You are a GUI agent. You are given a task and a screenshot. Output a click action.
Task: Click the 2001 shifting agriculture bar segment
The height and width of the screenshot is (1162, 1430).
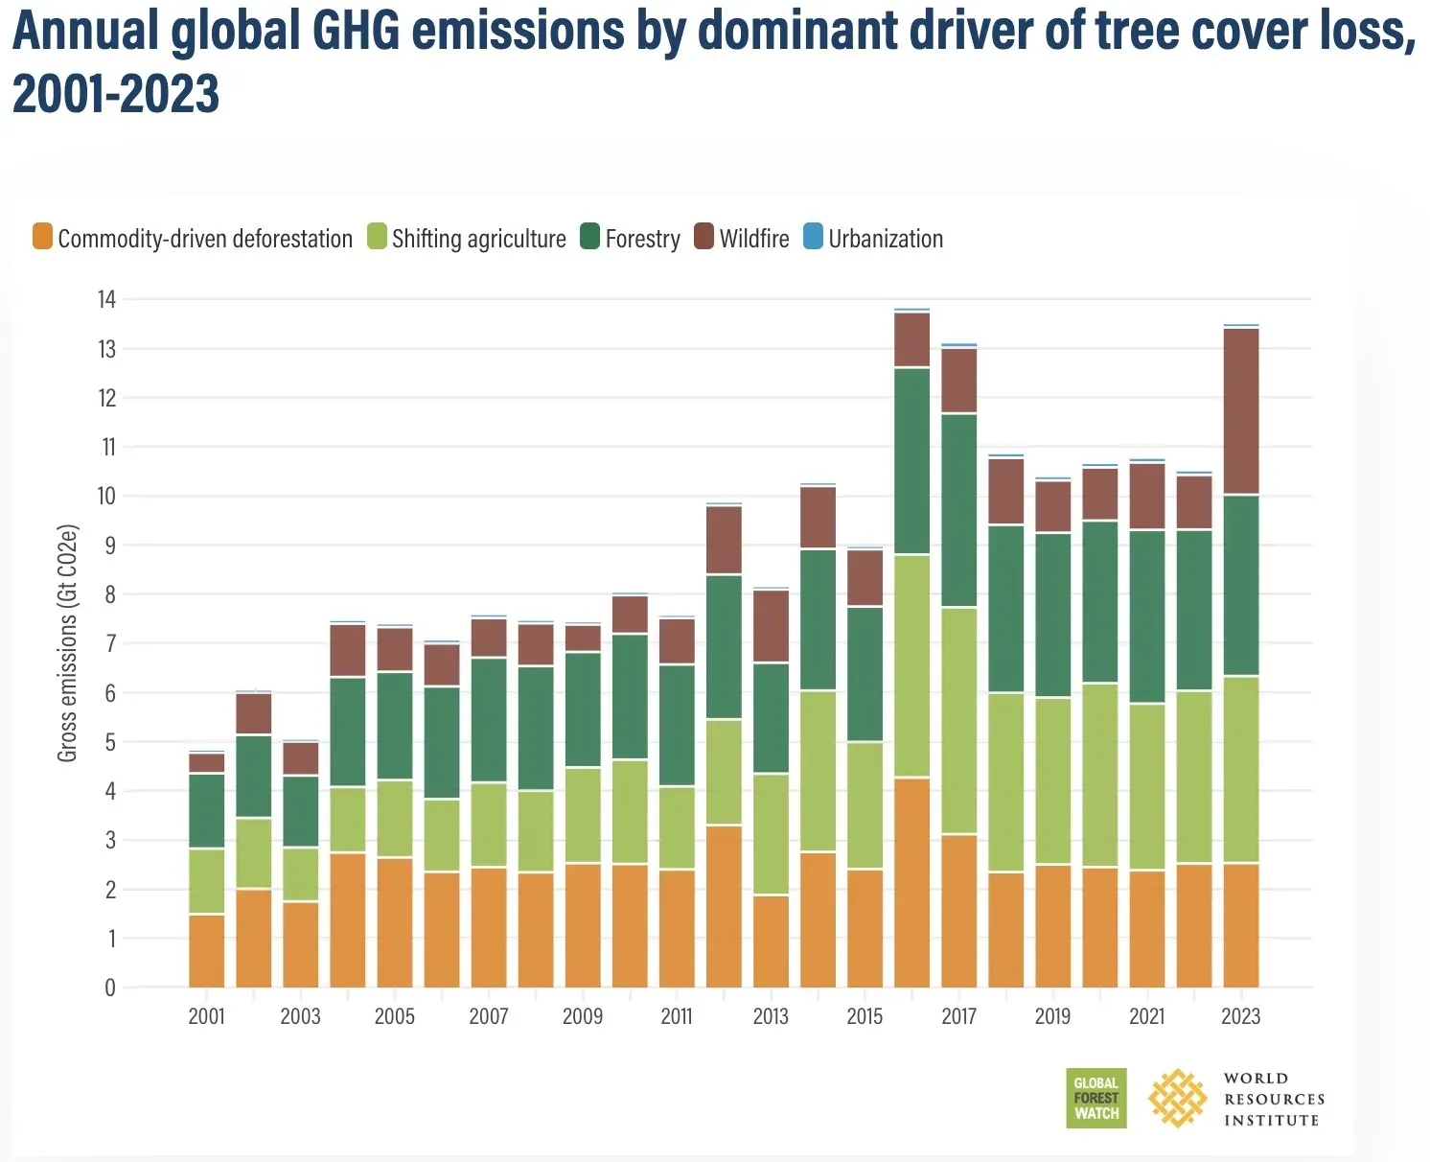click(207, 882)
